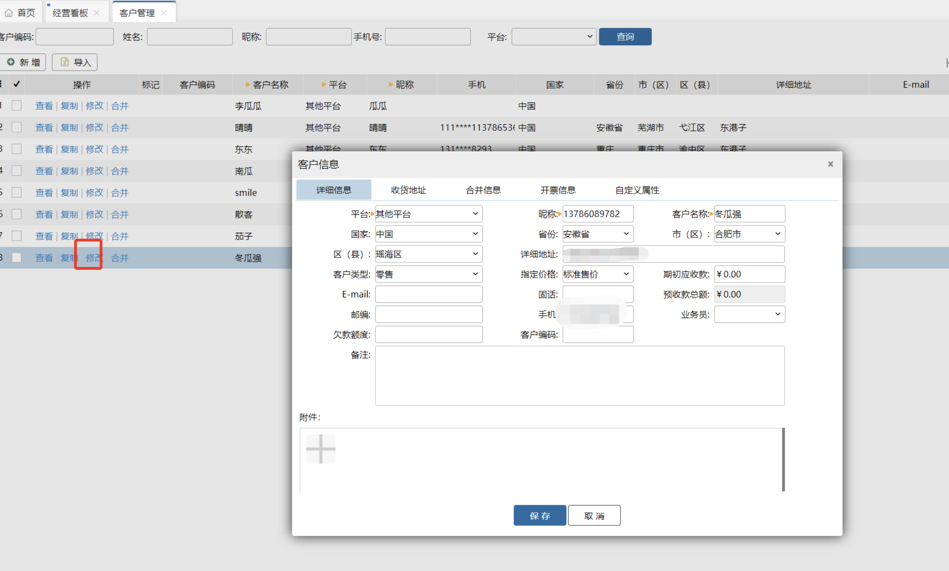Open the 市（区） dropdown showing 合肥市

pyautogui.click(x=749, y=234)
